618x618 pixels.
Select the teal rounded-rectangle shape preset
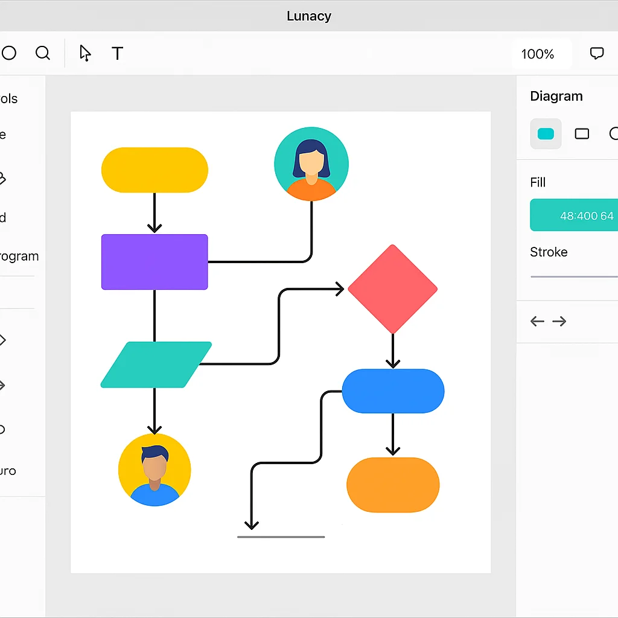click(546, 134)
